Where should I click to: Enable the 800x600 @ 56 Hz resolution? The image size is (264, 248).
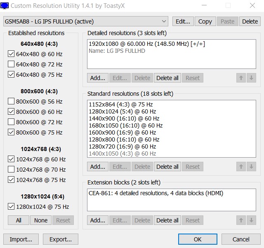point(11,102)
